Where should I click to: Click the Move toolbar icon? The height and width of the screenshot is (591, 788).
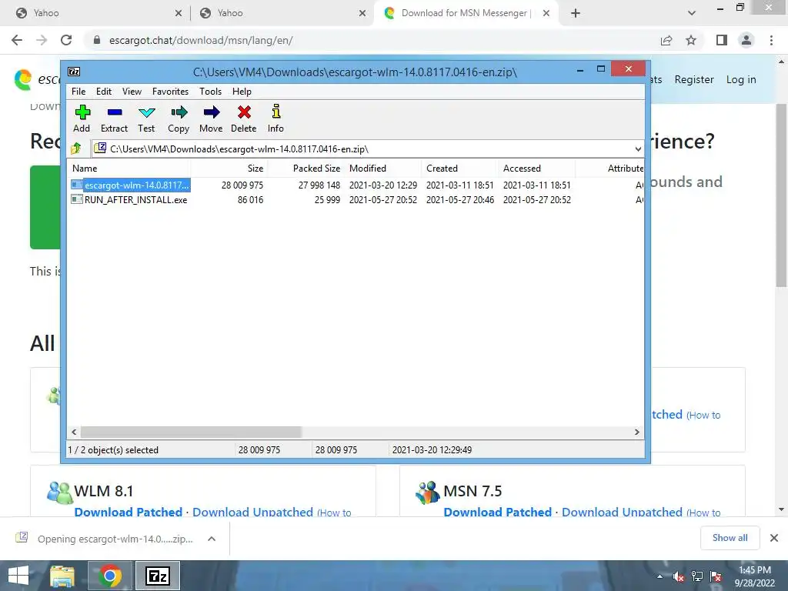(211, 119)
